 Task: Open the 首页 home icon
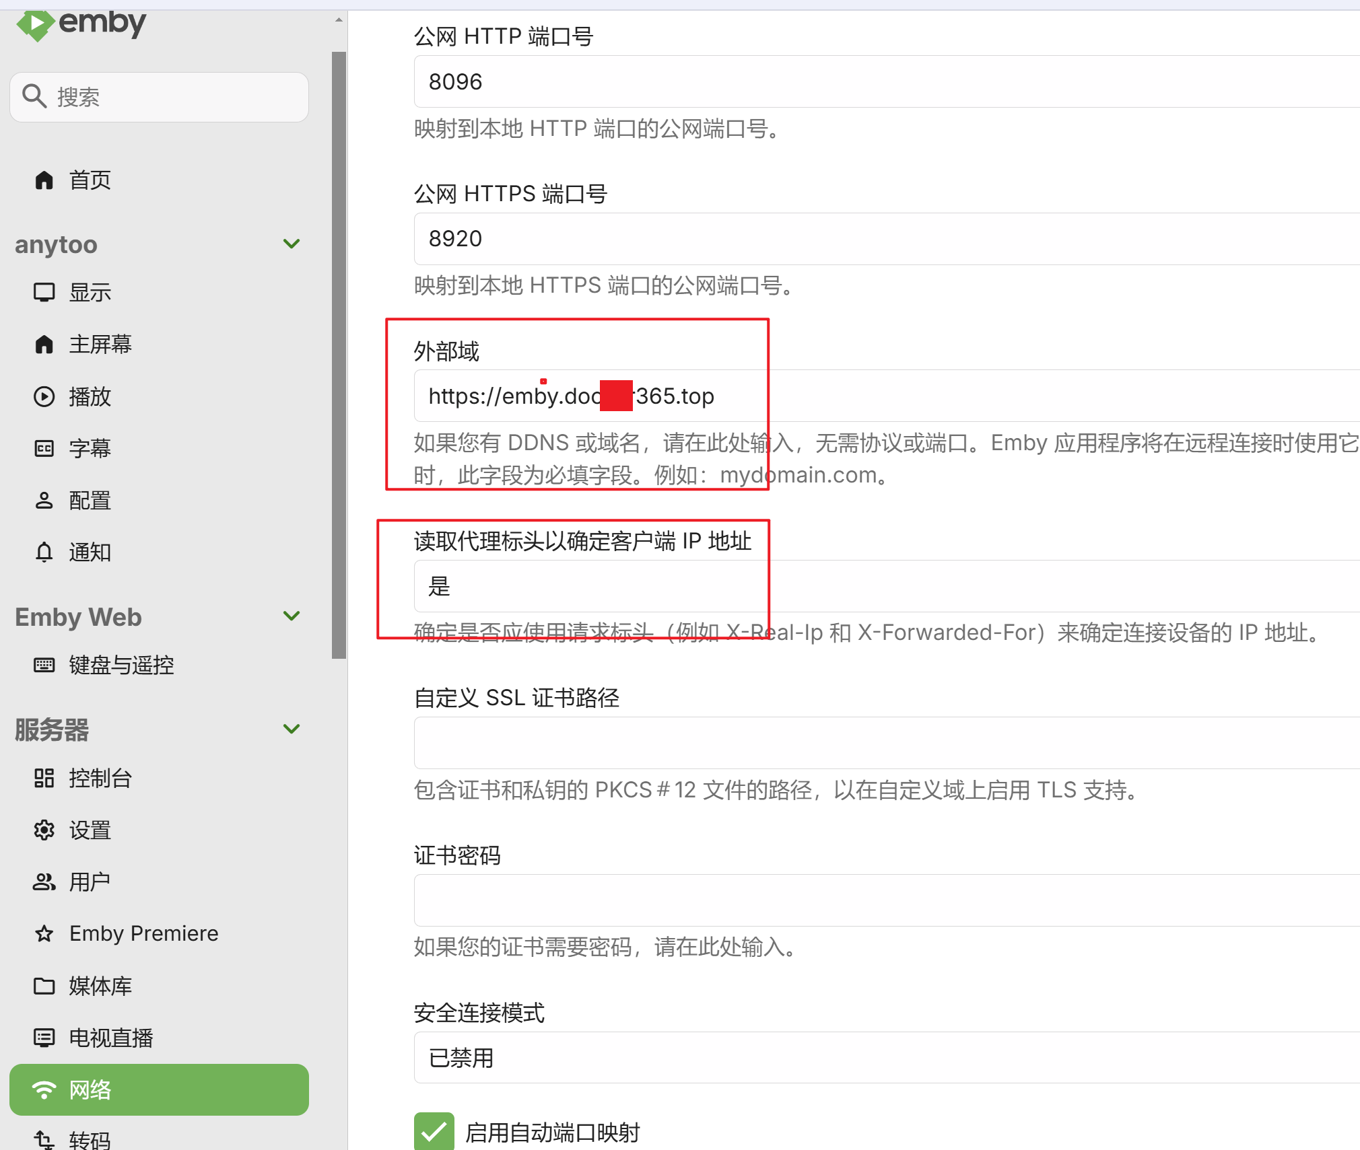[x=44, y=180]
